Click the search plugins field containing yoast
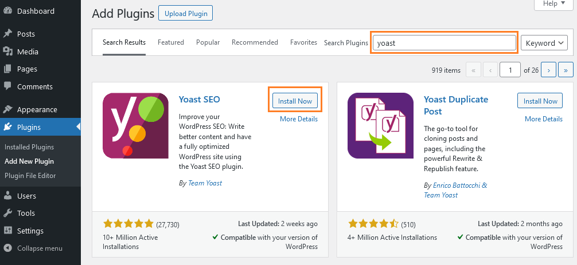 point(444,42)
